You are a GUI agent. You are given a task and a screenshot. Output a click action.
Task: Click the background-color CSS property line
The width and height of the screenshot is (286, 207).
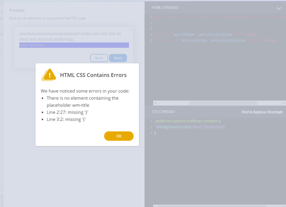tap(190, 127)
